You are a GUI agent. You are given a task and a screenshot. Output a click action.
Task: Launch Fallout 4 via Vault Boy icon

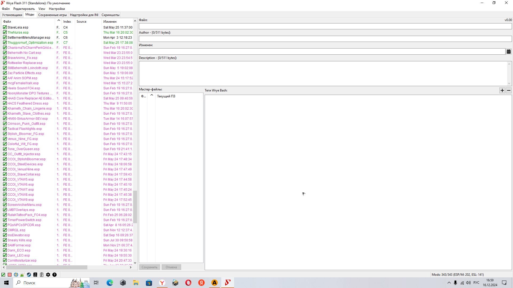pyautogui.click(x=16, y=275)
